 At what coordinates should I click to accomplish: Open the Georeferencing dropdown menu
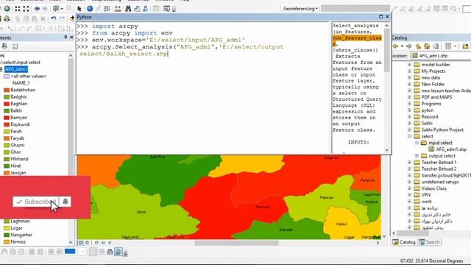[300, 9]
